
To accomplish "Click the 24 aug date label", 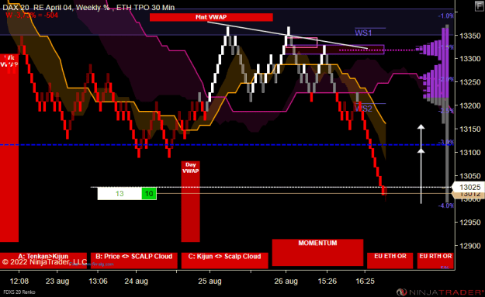I will point(136,281).
